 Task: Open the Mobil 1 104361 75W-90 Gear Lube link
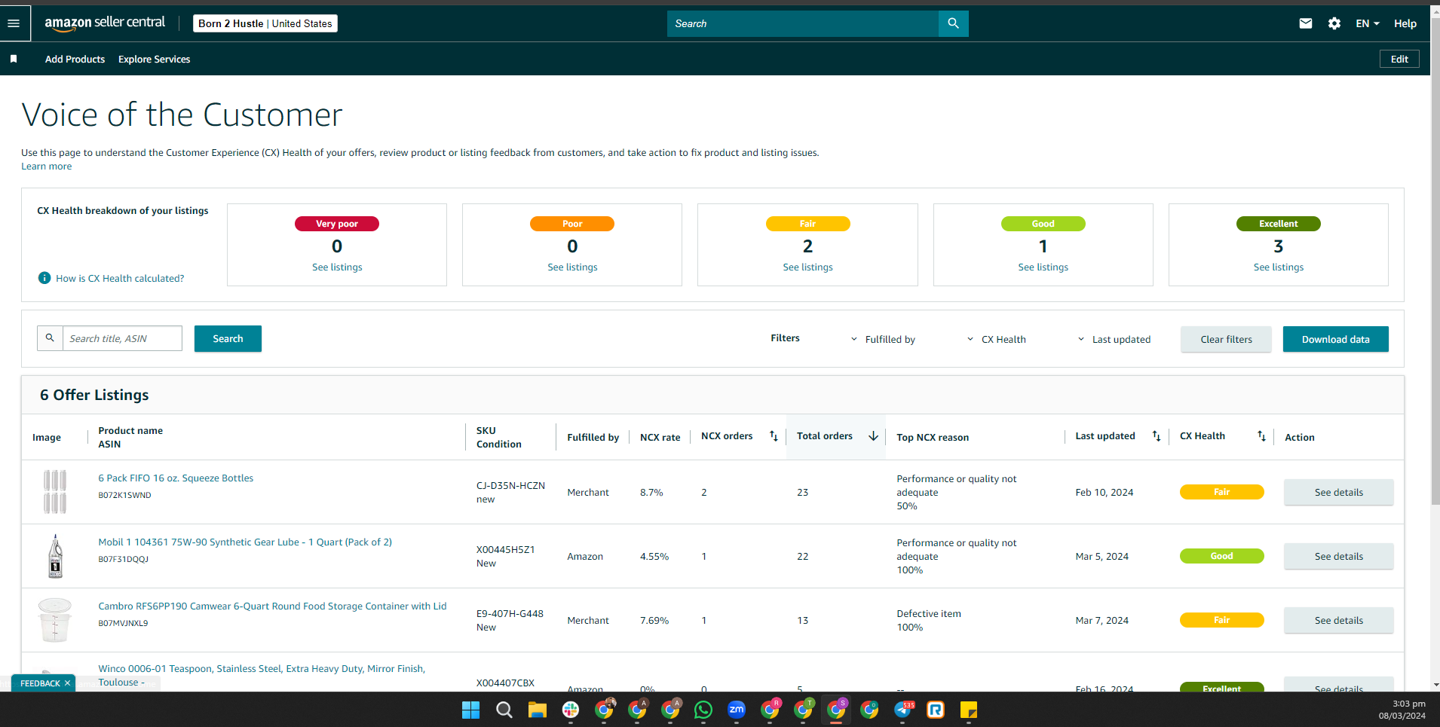(x=245, y=542)
